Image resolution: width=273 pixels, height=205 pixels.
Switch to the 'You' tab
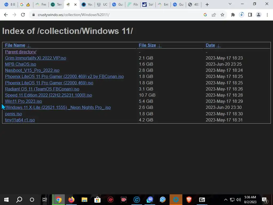pyautogui.click(x=87, y=5)
